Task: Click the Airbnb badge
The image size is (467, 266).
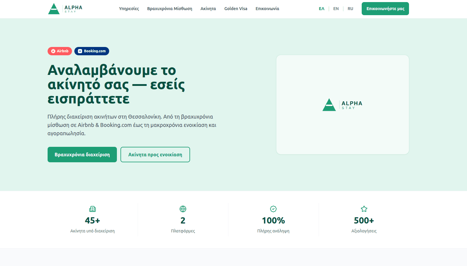Action: pyautogui.click(x=60, y=51)
